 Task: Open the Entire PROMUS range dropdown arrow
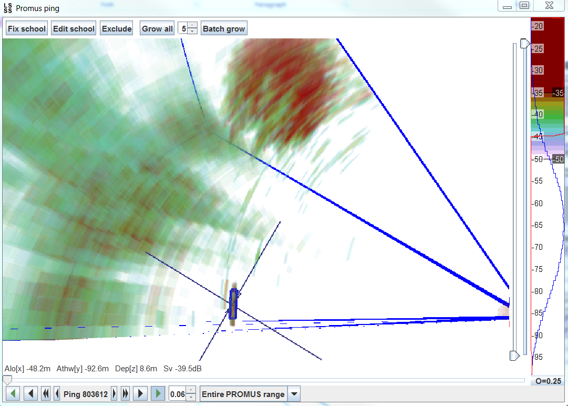294,394
